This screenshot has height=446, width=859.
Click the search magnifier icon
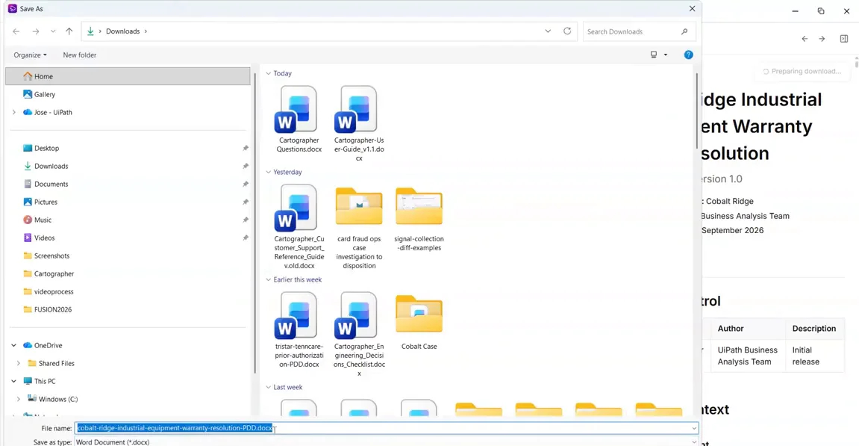coord(684,32)
